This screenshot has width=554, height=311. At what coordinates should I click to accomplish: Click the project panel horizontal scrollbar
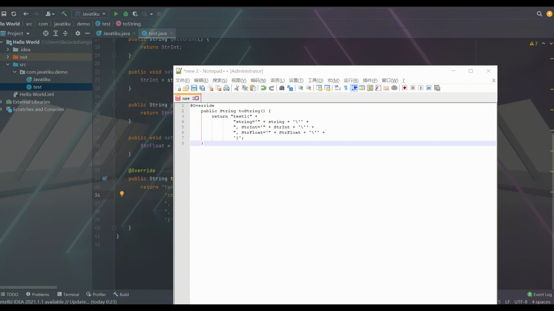click(x=28, y=287)
